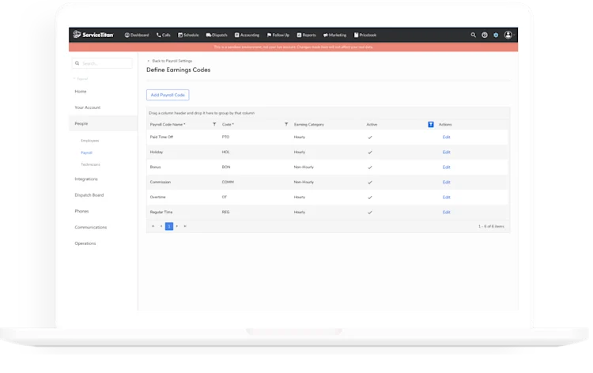Open the Pricebook menu item

coord(365,35)
